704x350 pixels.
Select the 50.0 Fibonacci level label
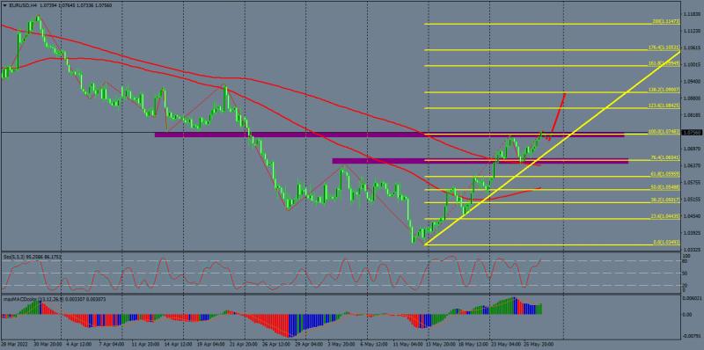pos(665,186)
